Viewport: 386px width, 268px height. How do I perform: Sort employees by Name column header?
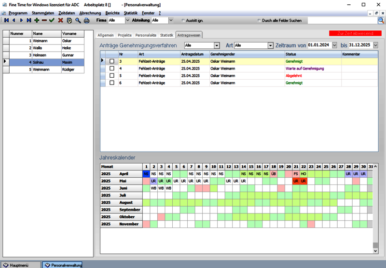click(46, 33)
